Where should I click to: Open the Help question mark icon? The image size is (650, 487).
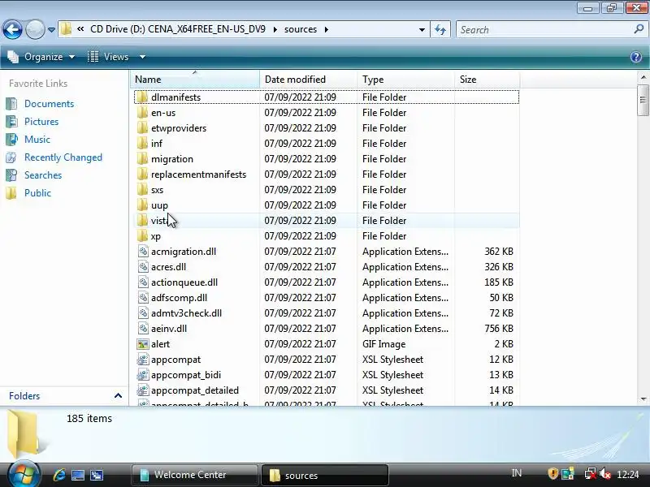pos(636,57)
